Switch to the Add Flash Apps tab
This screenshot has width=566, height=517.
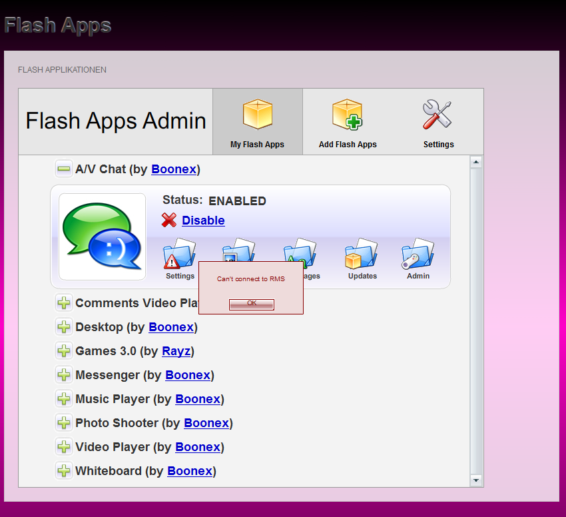[348, 123]
